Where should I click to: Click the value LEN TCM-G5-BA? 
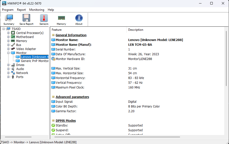(140, 45)
